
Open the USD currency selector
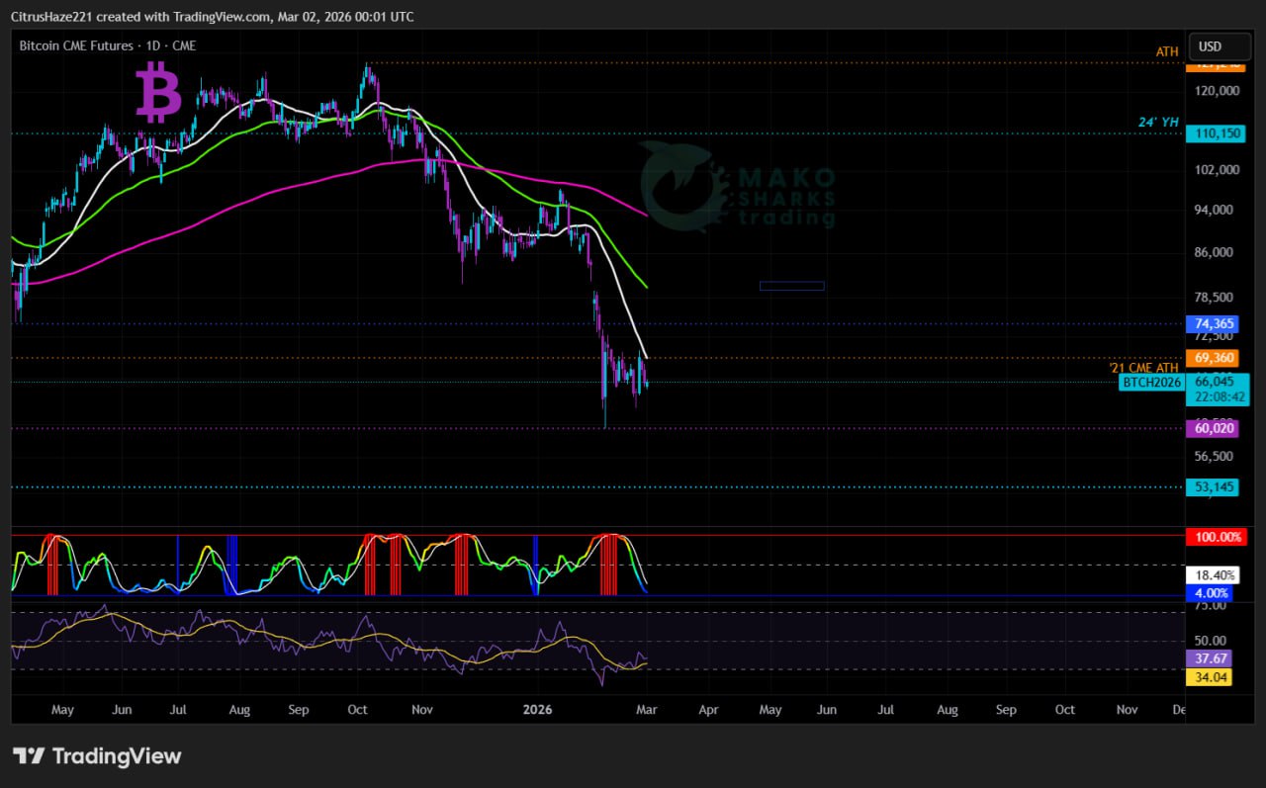(1210, 46)
